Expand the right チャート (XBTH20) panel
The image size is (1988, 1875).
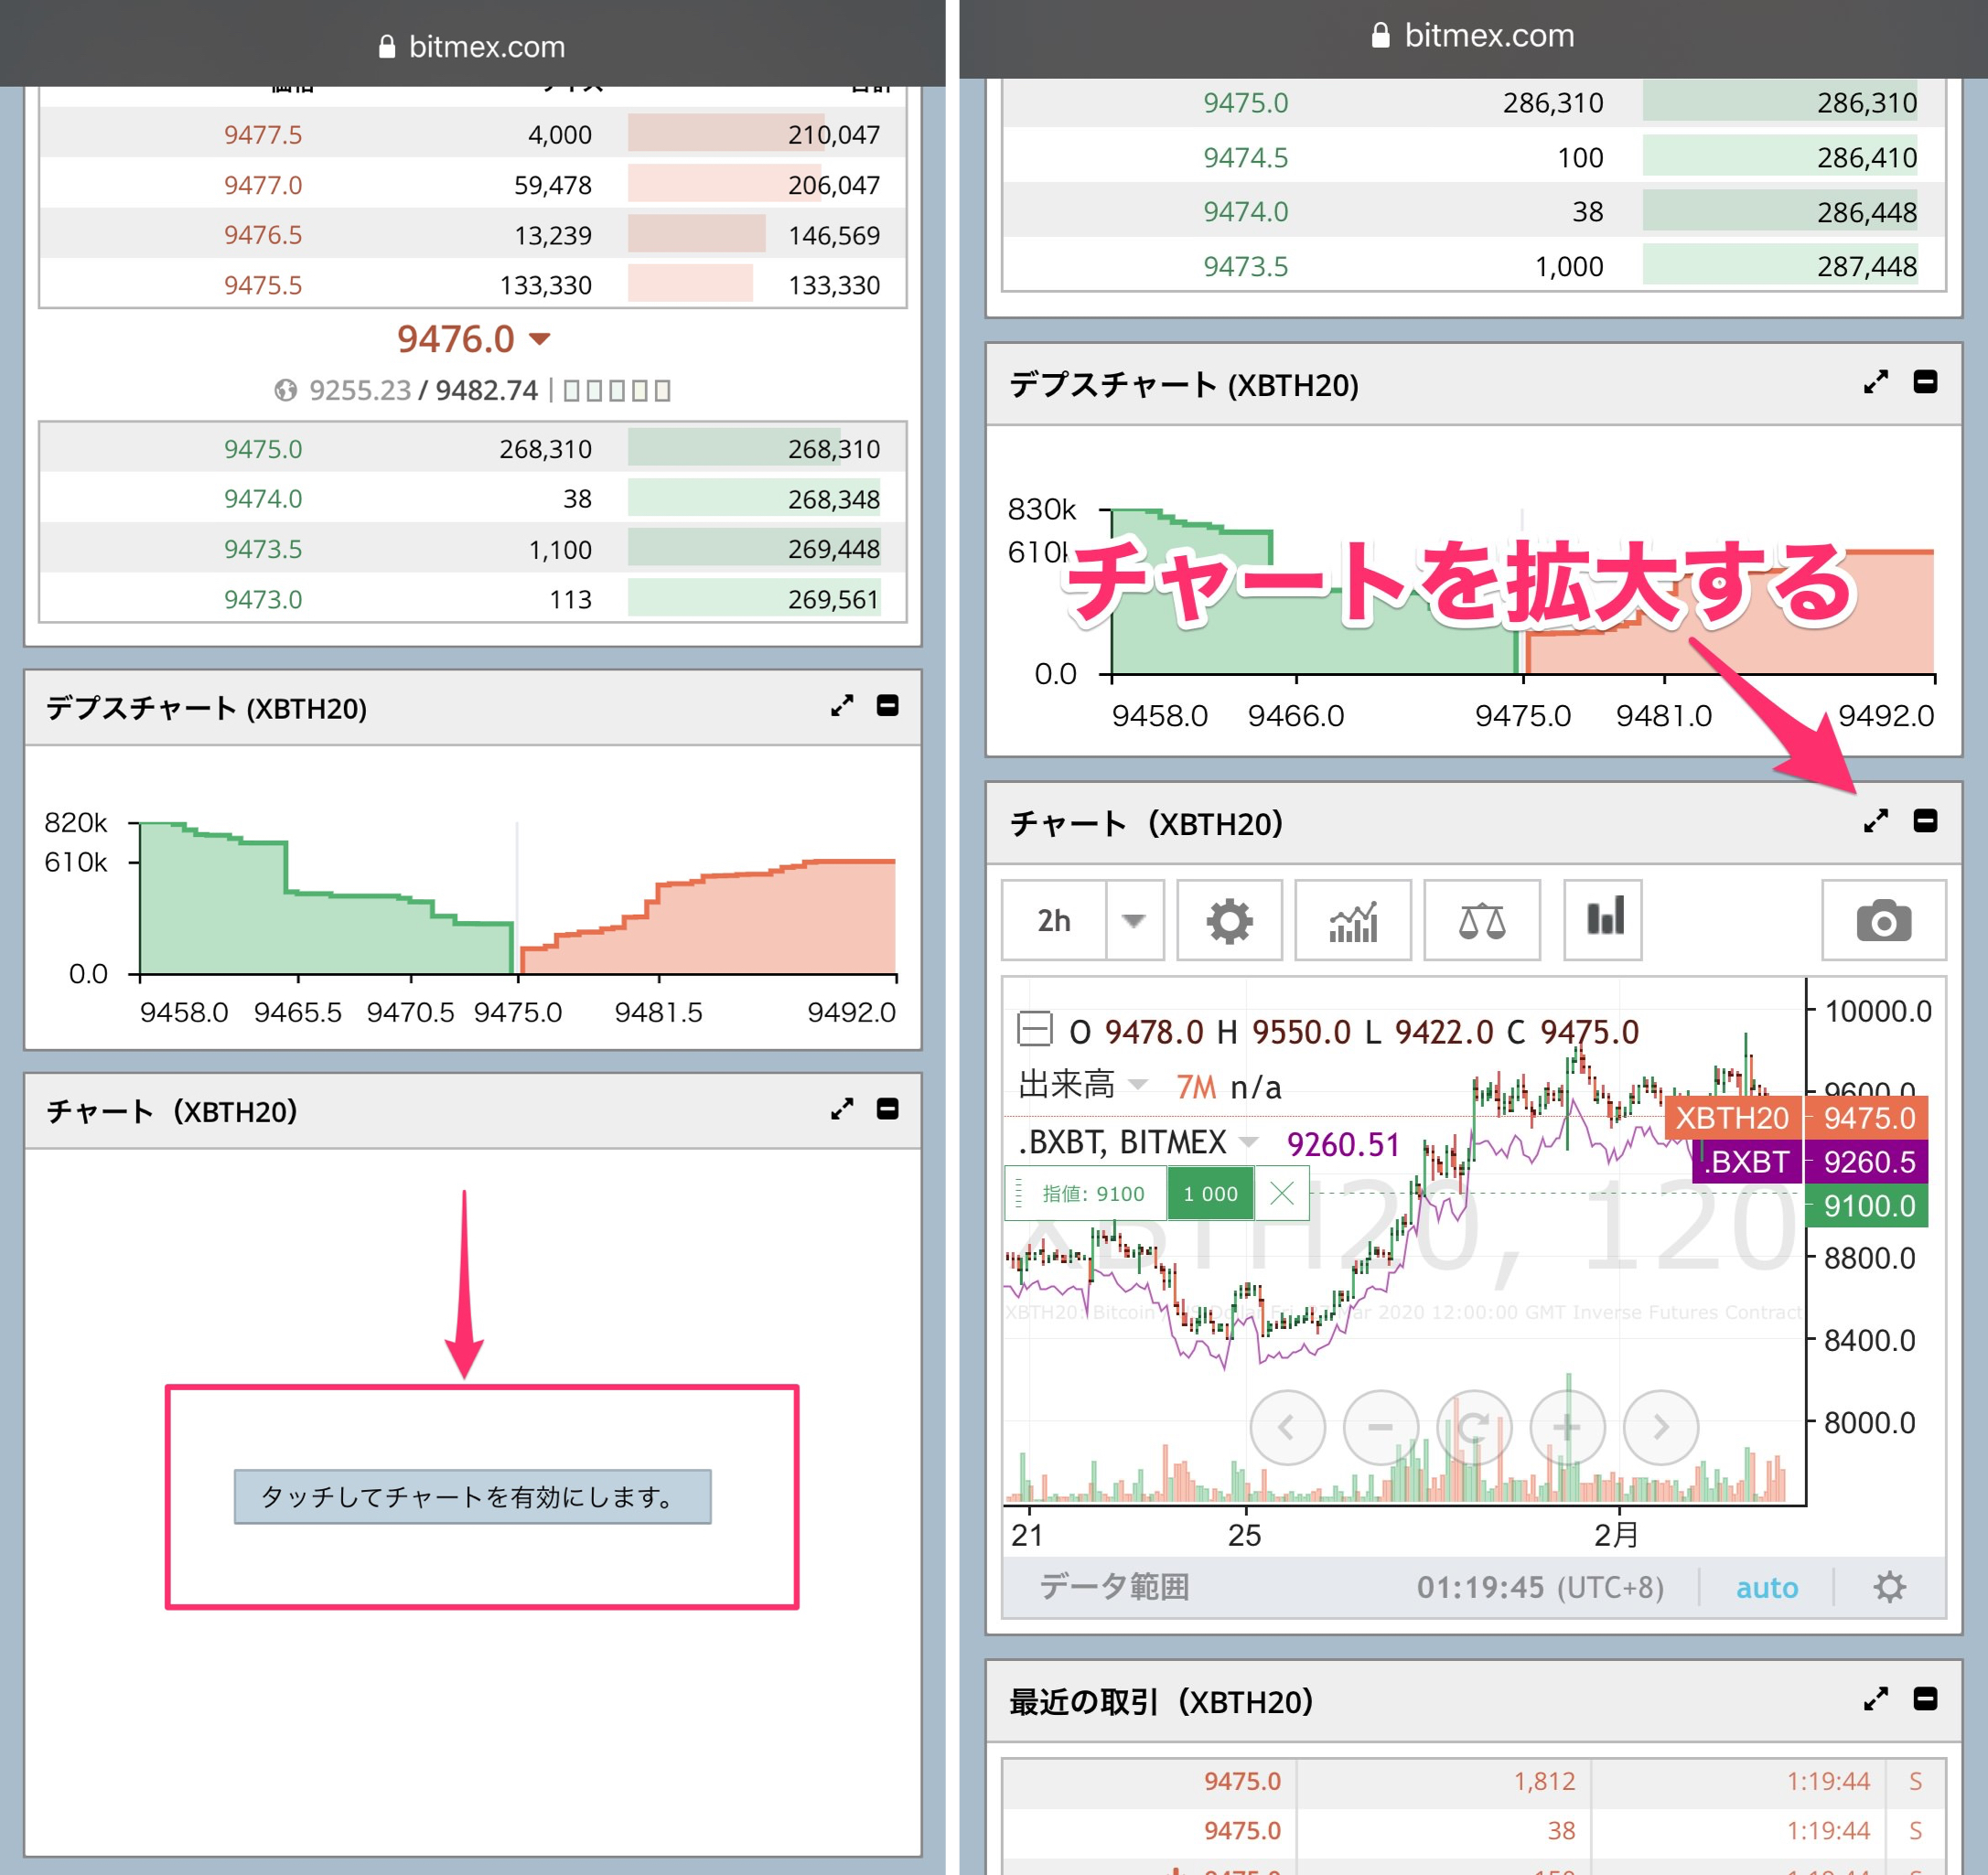click(x=1875, y=822)
